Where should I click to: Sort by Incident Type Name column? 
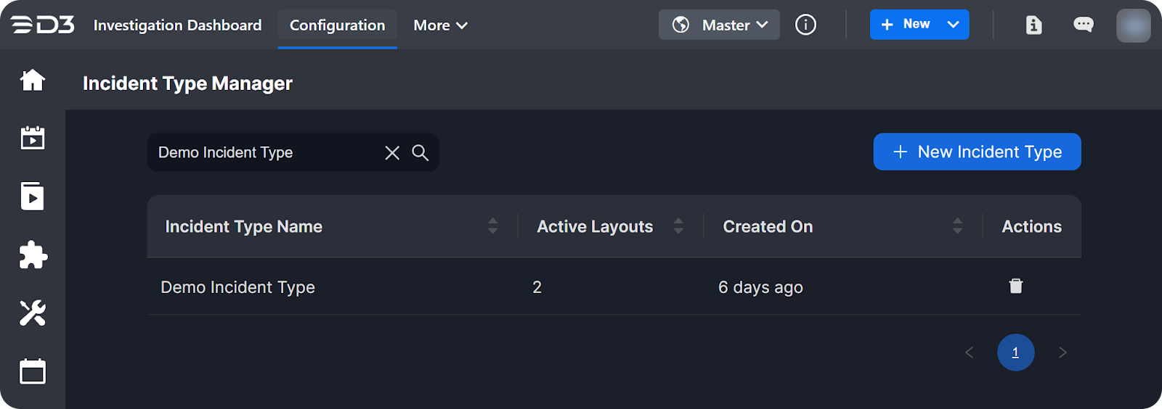[492, 226]
